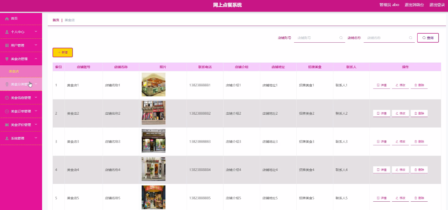Click the 美食评价管理 sidebar icon
The image size is (448, 210).
(x=6, y=124)
